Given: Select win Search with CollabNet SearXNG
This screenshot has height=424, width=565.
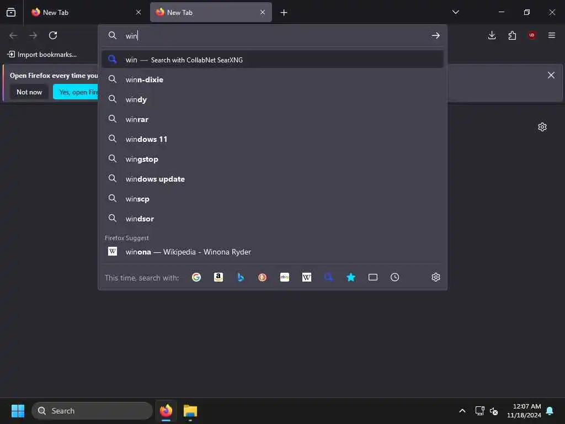Looking at the screenshot, I should (273, 60).
